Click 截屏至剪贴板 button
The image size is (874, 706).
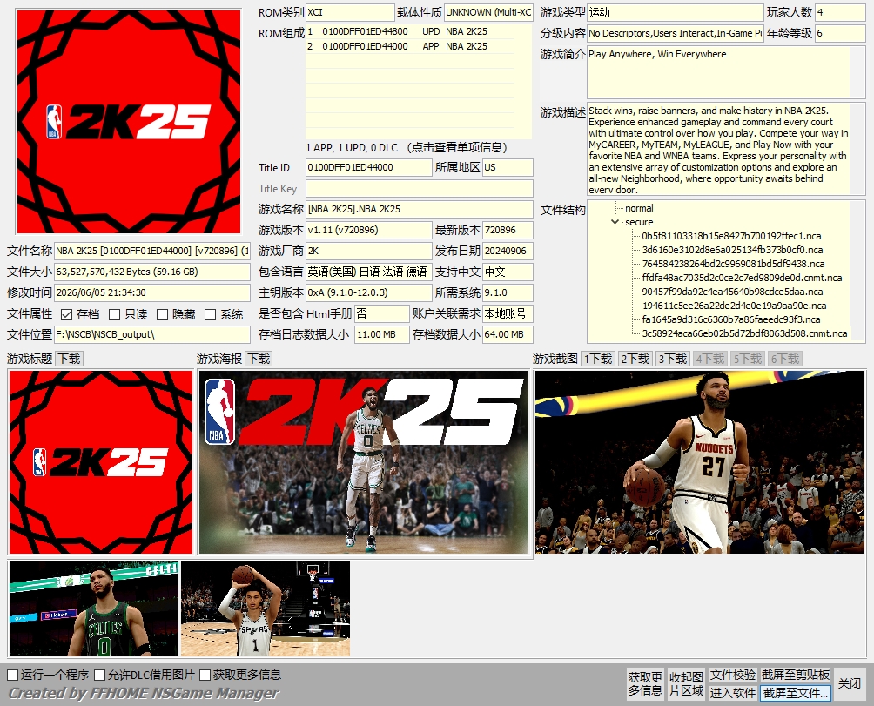(x=796, y=675)
